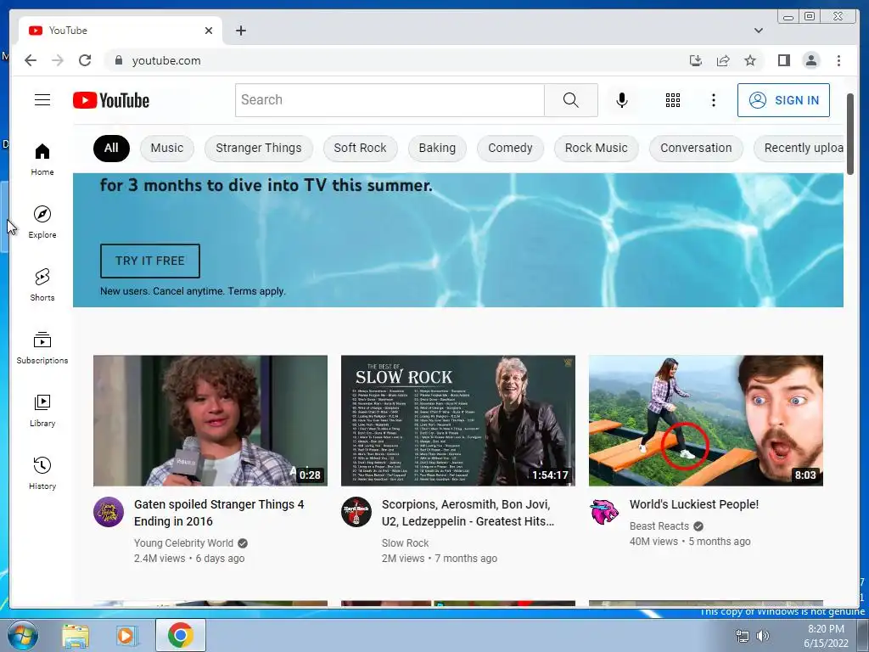The width and height of the screenshot is (869, 652).
Task: Select the Music filter chip
Action: tap(167, 148)
